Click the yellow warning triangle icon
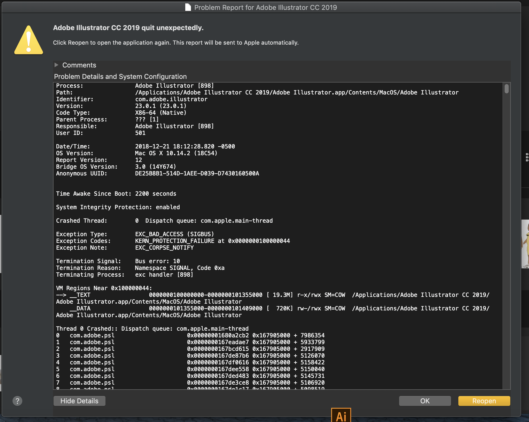The width and height of the screenshot is (529, 422). [x=29, y=40]
